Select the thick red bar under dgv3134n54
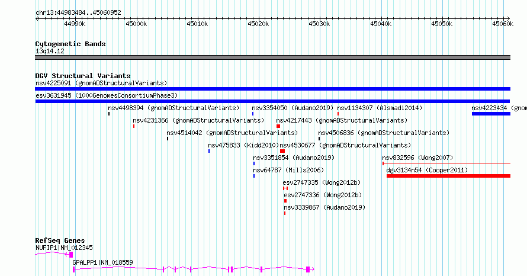Viewport: 527px width, 276px height. 449,176
